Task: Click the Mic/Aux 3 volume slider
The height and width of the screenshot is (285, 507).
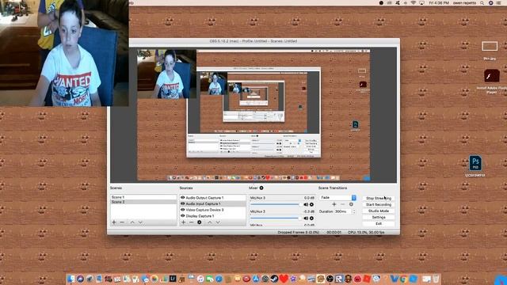Action: 276,204
